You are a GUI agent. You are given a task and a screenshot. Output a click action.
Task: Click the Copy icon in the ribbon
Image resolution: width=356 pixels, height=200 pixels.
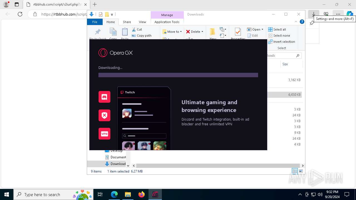pyautogui.click(x=113, y=32)
